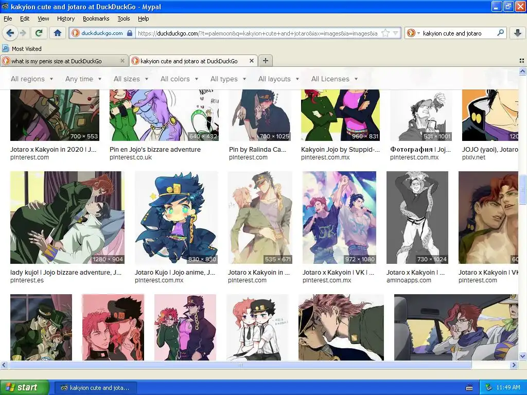Open the Tools menu
This screenshot has width=527, height=395.
tap(124, 19)
